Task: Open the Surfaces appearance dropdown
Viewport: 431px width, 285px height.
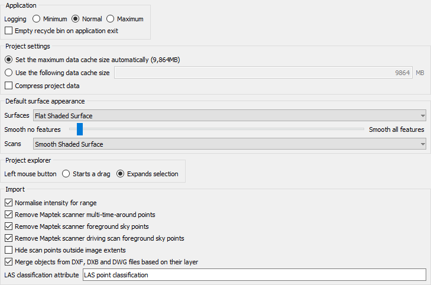Action: point(229,116)
